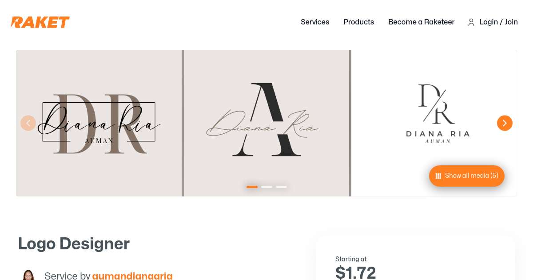
Task: Click the left carousel arrow
Action: (28, 123)
